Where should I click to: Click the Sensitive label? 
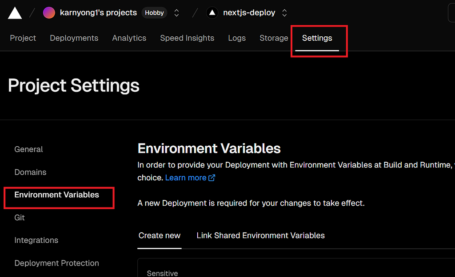[163, 273]
